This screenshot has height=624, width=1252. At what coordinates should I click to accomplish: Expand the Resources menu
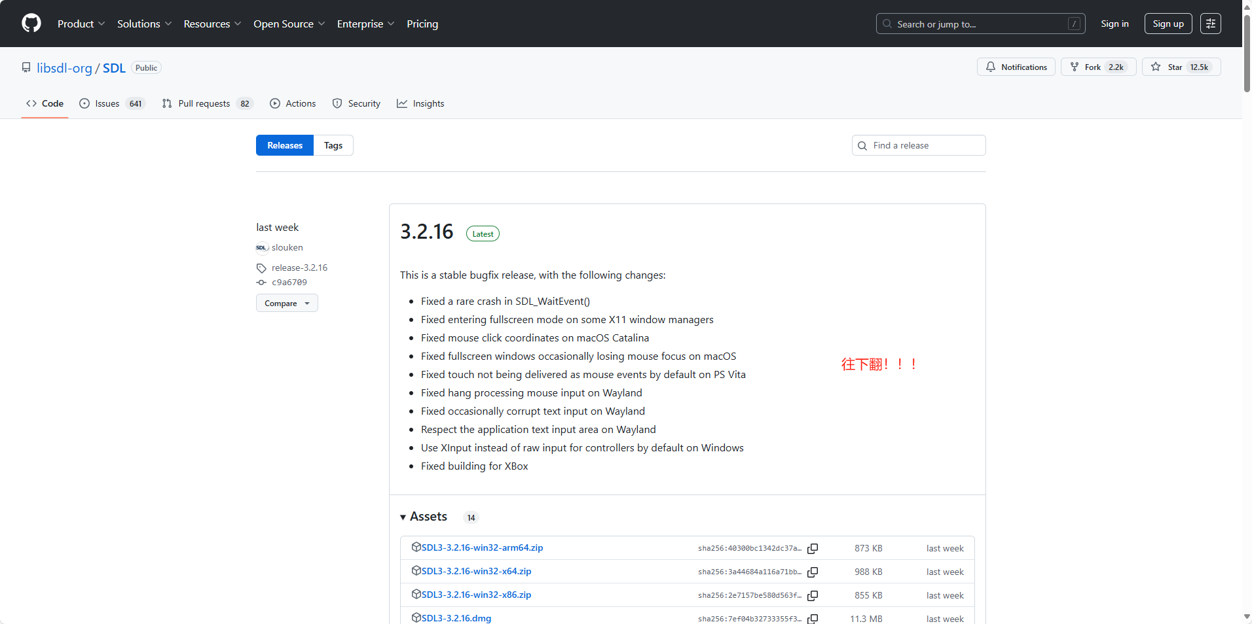click(213, 24)
